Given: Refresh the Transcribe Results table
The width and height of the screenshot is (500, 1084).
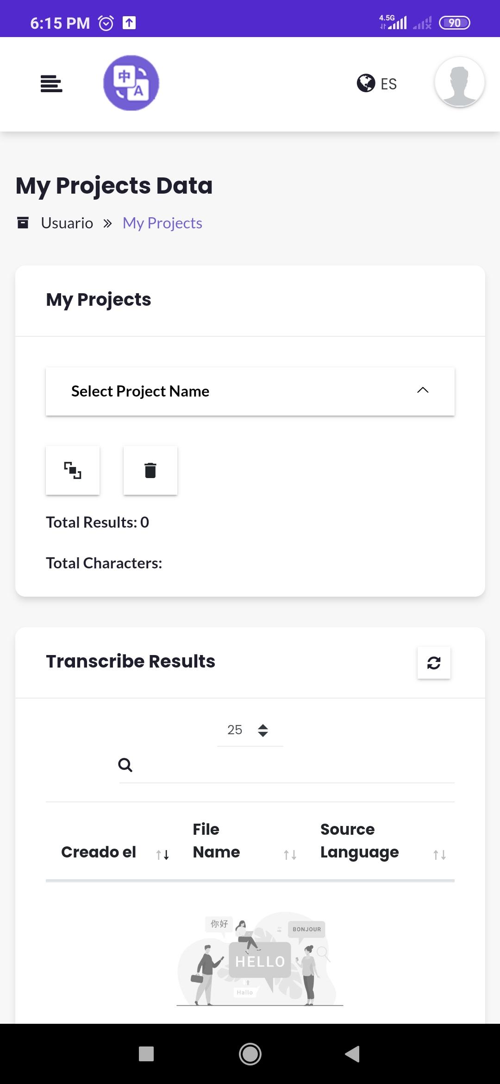Looking at the screenshot, I should pyautogui.click(x=434, y=663).
